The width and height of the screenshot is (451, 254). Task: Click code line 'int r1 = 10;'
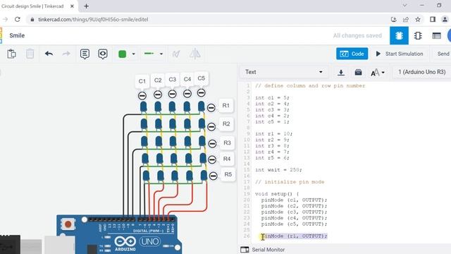click(x=273, y=133)
